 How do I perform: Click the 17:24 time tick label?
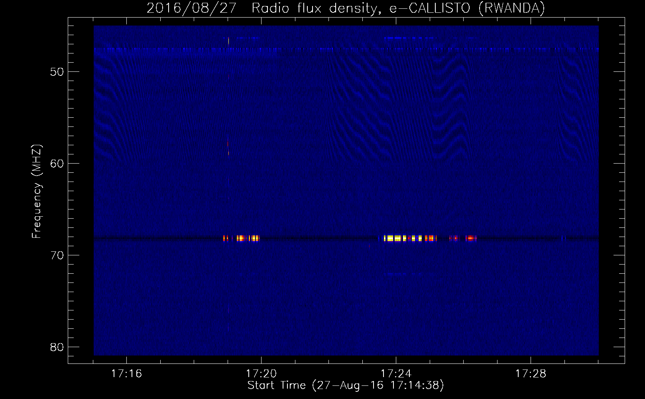pos(396,373)
